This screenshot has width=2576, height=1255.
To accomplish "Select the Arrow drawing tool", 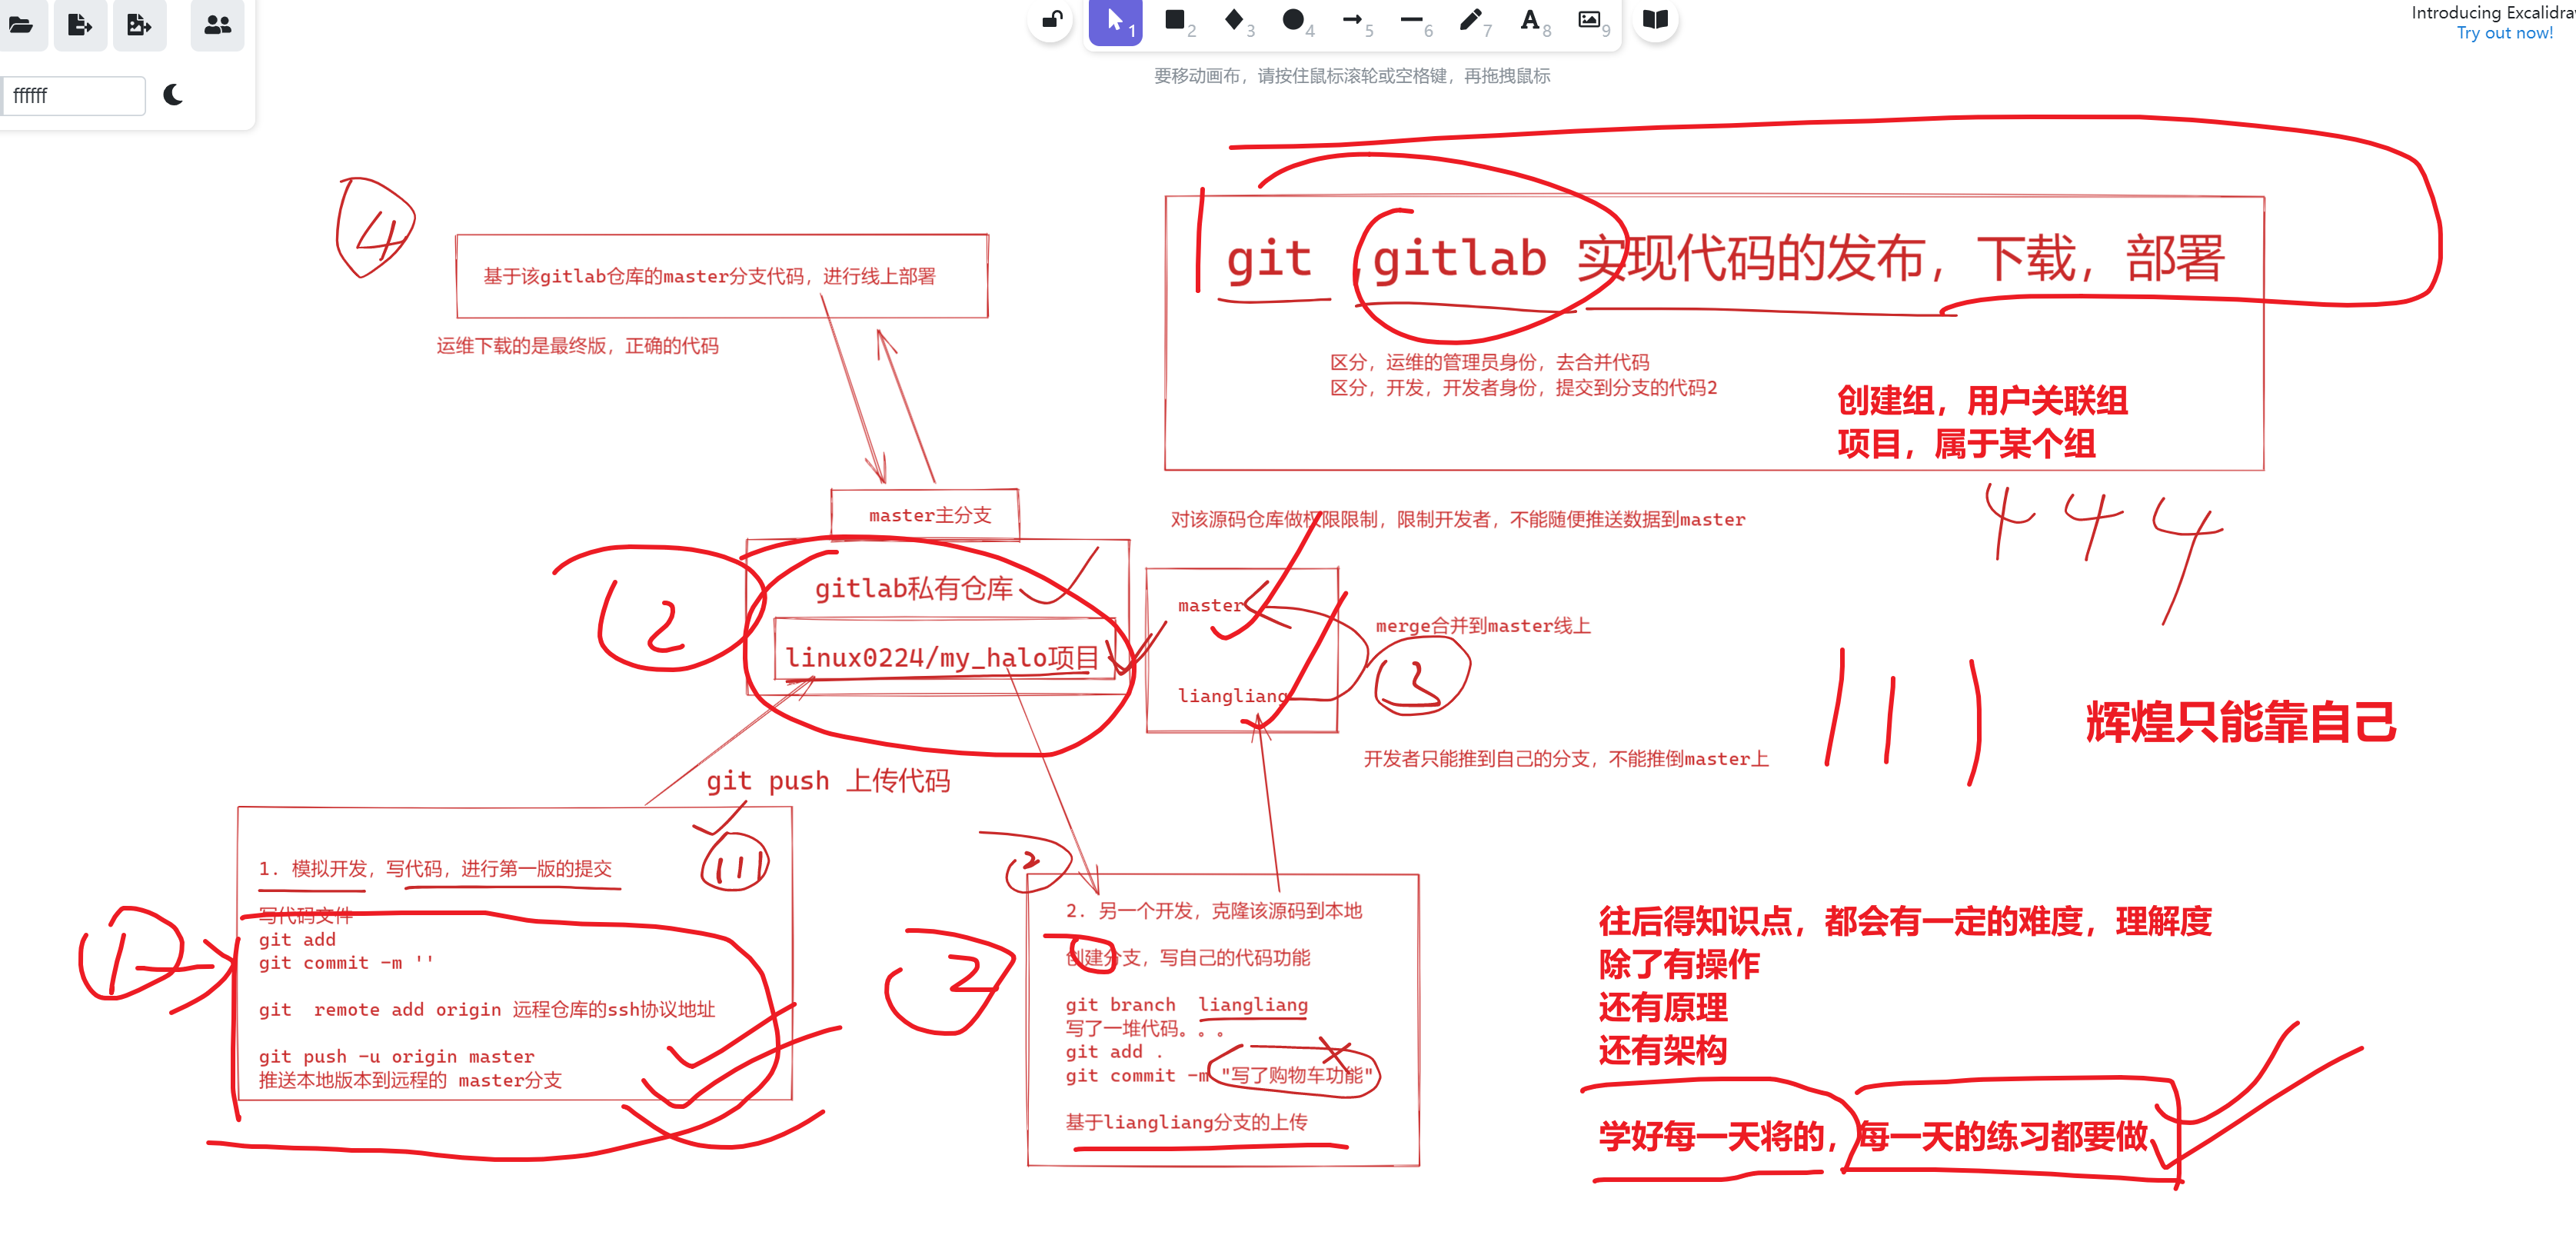I will (1352, 19).
